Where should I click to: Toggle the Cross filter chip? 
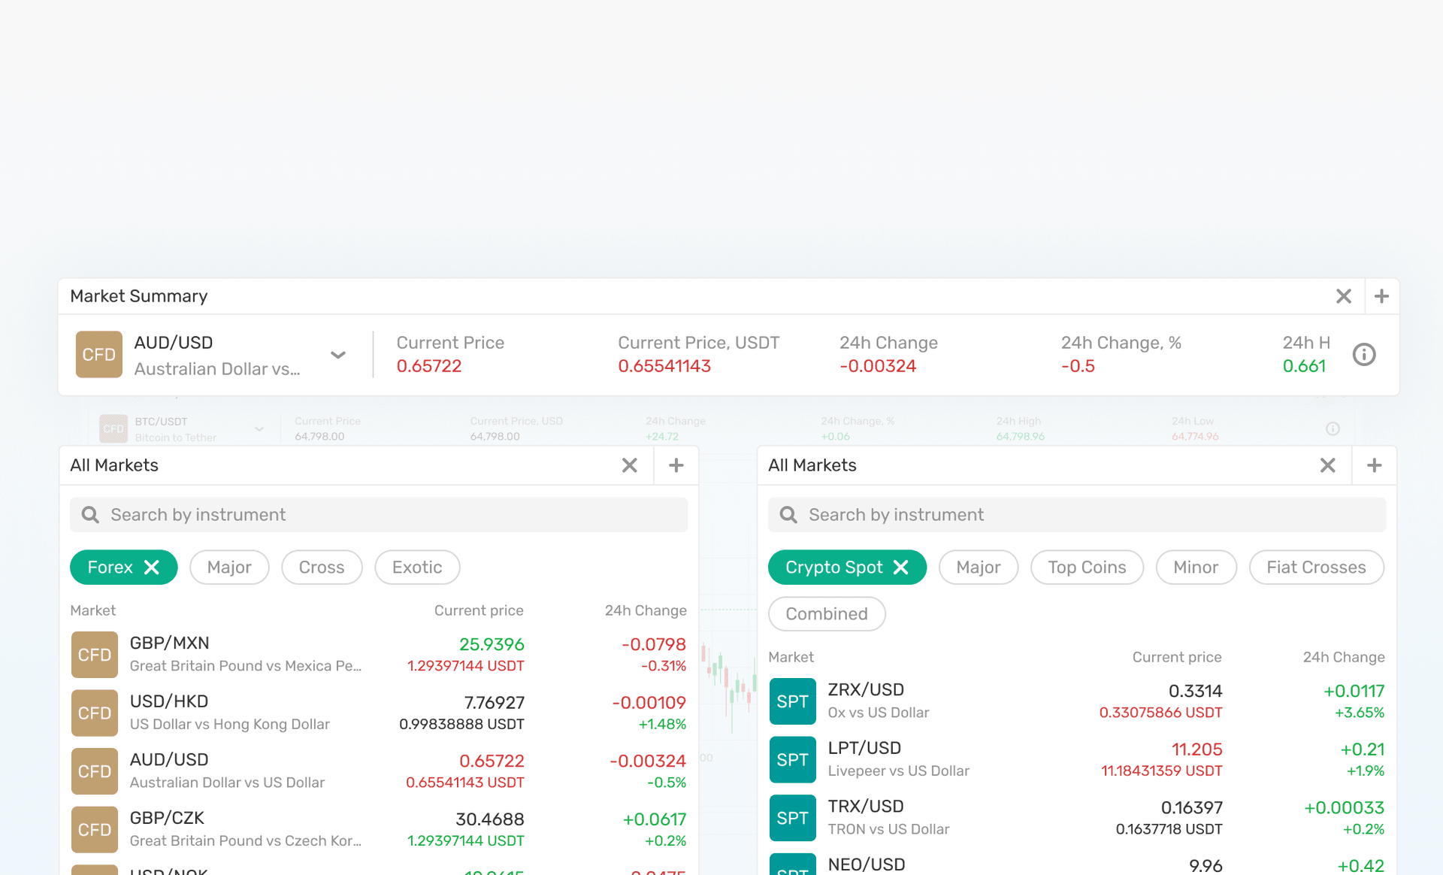pyautogui.click(x=322, y=568)
